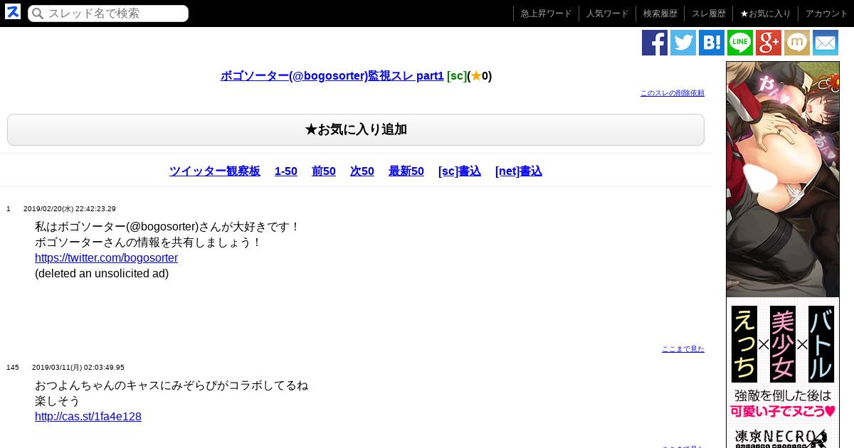Image resolution: width=854 pixels, height=448 pixels.
Task: Go to ツイッター観察板 board
Action: [215, 171]
